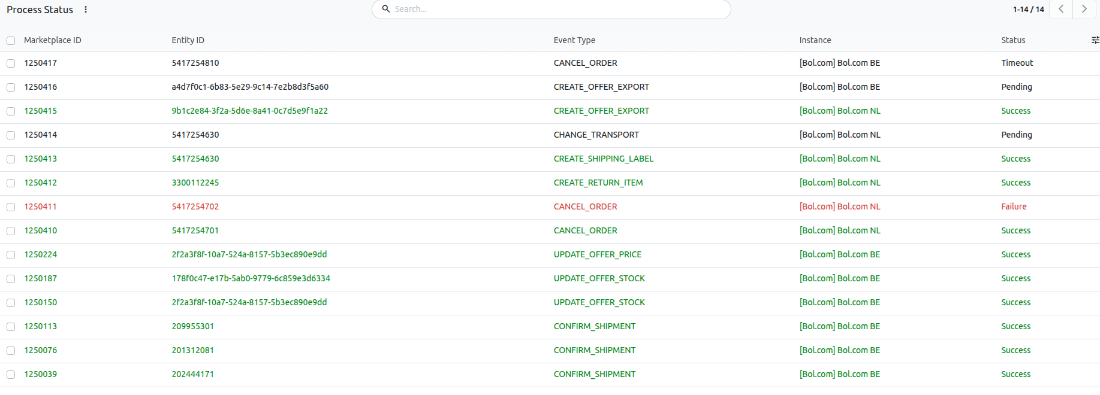Go to the next page arrow
The width and height of the screenshot is (1100, 395).
[x=1084, y=9]
